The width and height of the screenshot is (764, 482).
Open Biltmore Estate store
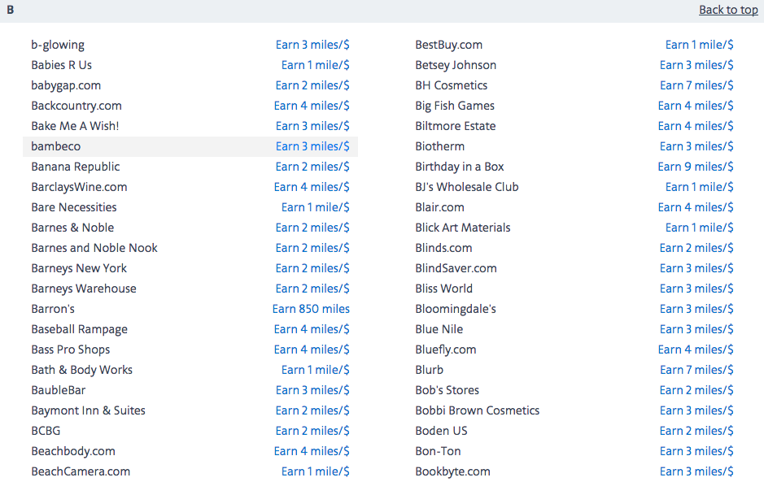click(x=456, y=126)
